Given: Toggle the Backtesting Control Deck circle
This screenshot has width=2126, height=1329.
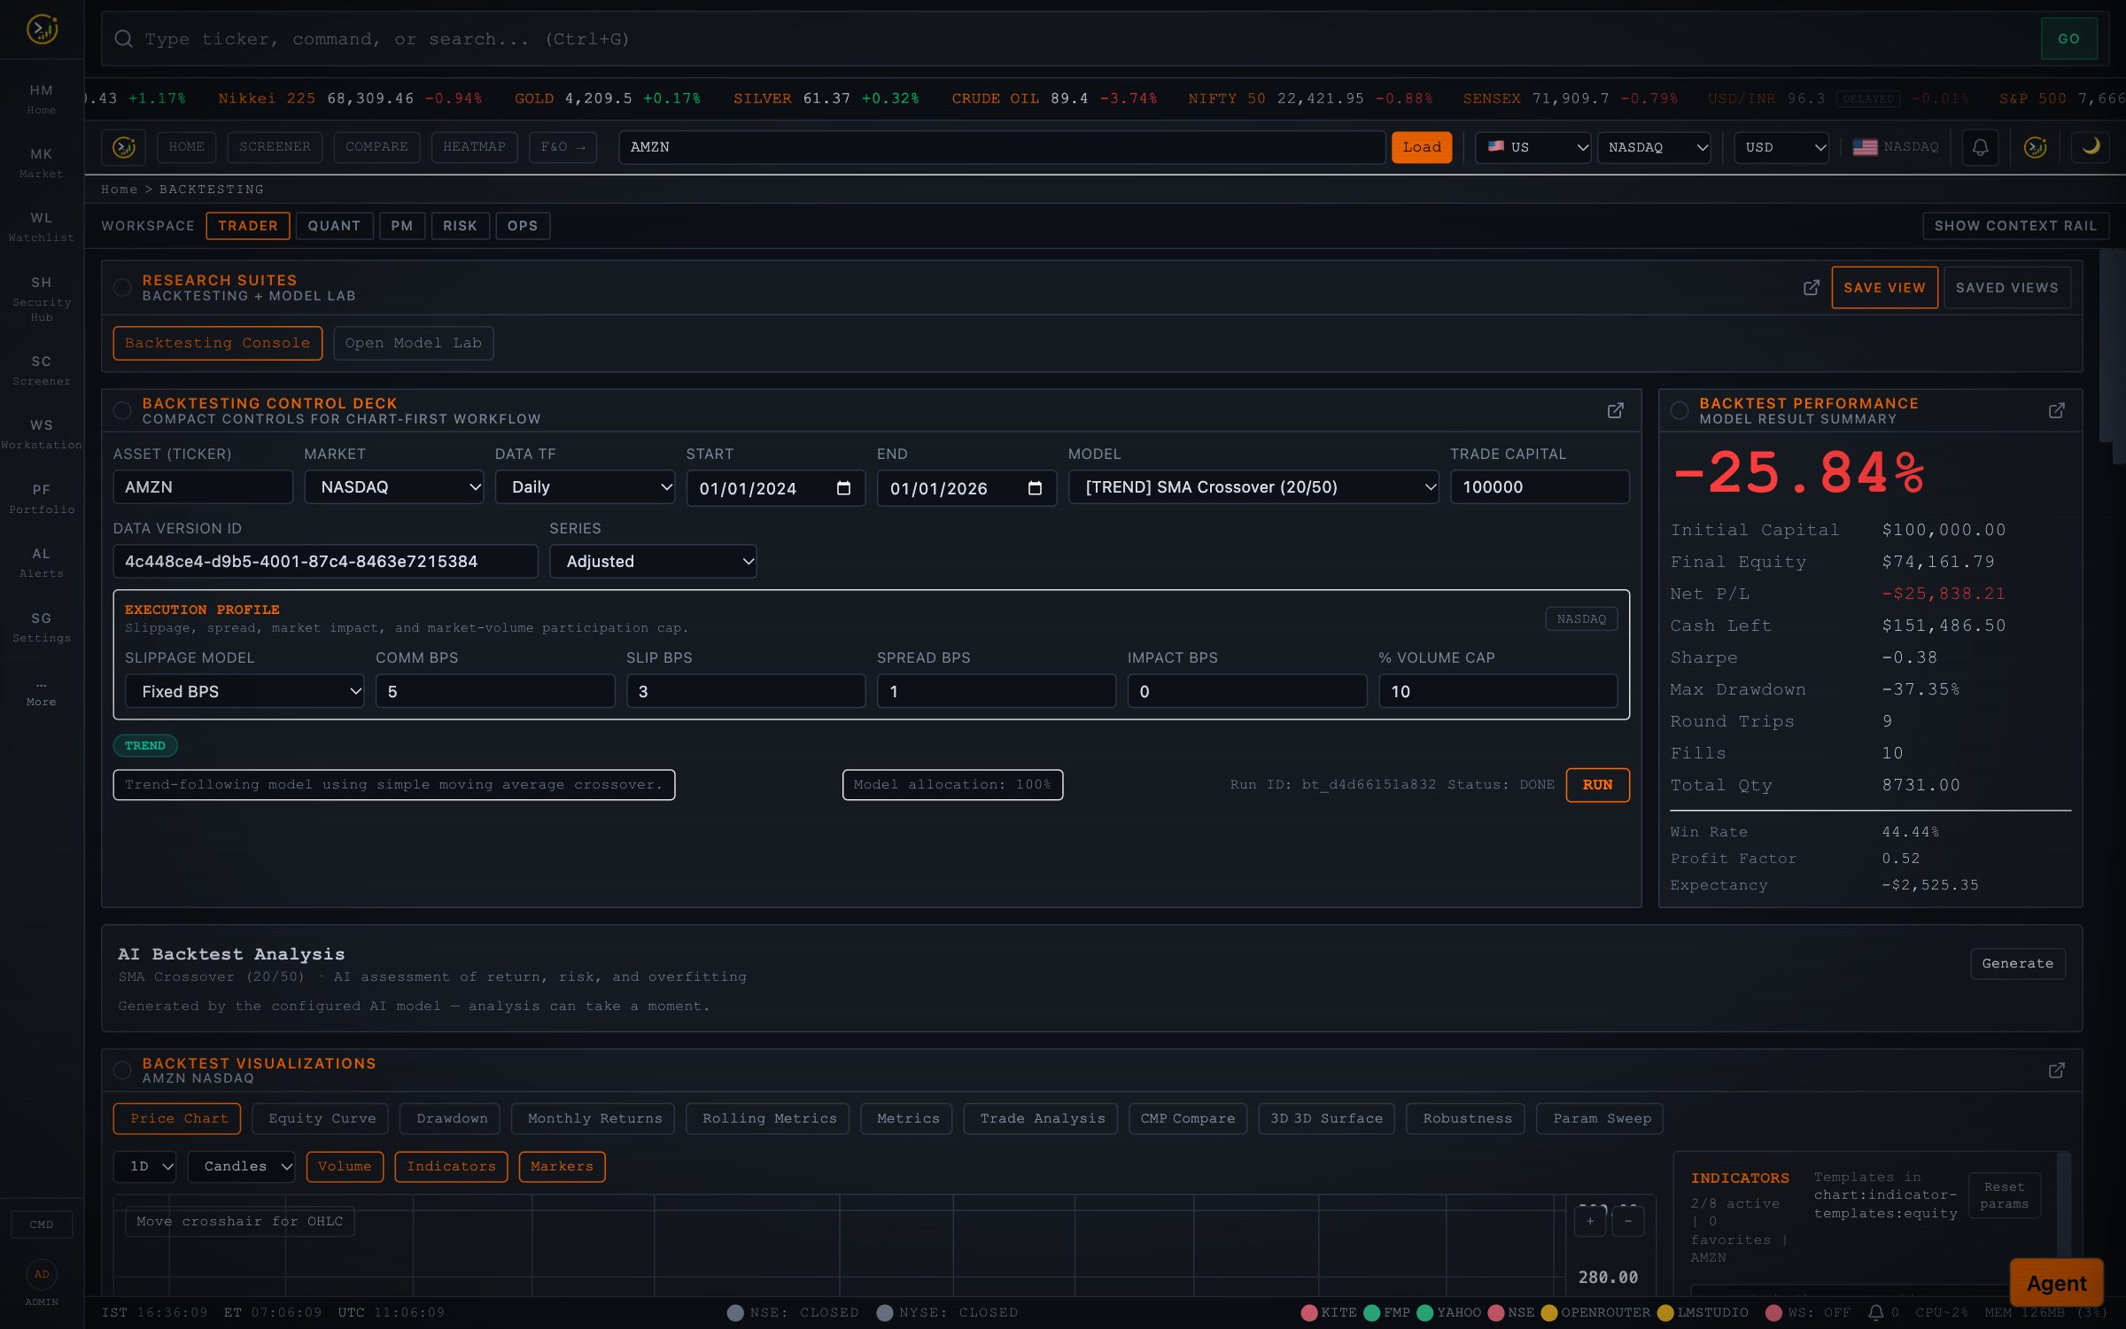Looking at the screenshot, I should click(x=122, y=410).
